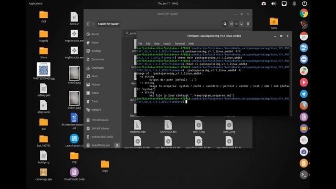Select Documents in the file manager sidebar
336x189 pixels.
point(103,59)
